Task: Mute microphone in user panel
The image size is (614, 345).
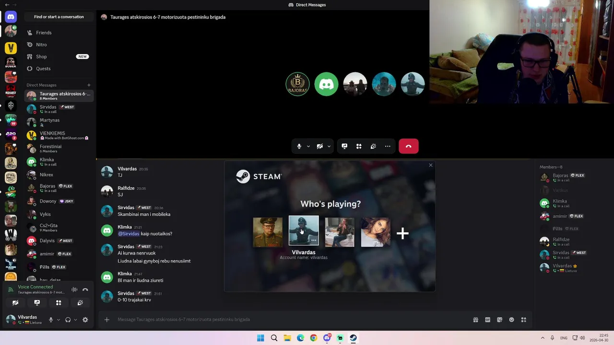Action: pos(51,320)
